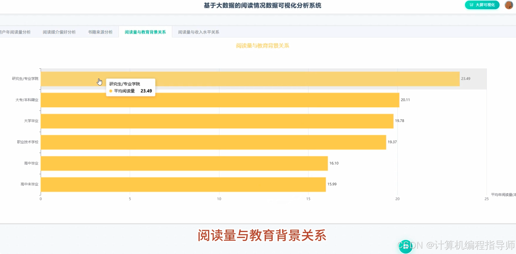
Task: Click the 大专/本科肄业 yellow bar
Action: coord(208,99)
